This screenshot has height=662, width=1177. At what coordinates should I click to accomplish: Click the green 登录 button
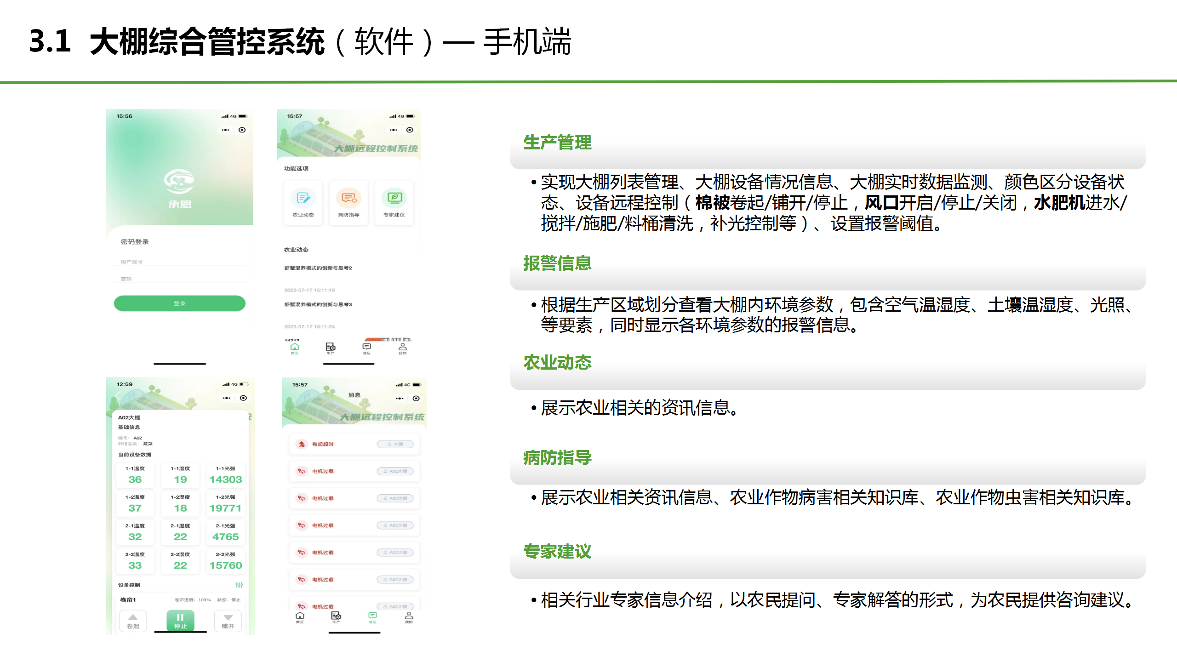click(x=179, y=303)
